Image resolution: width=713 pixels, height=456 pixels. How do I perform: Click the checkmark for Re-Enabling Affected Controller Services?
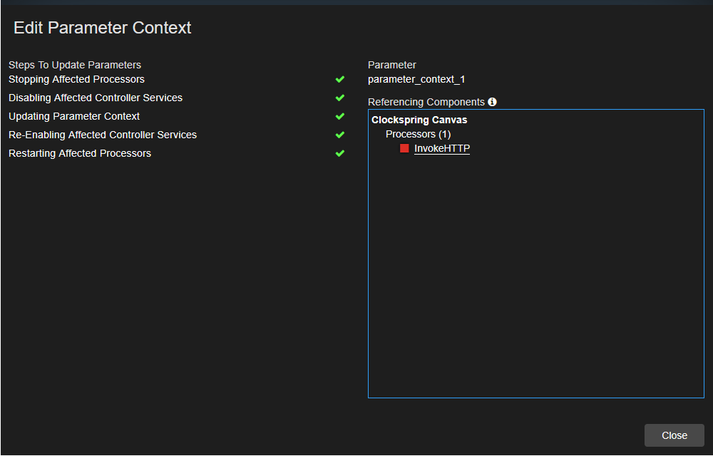click(x=340, y=135)
